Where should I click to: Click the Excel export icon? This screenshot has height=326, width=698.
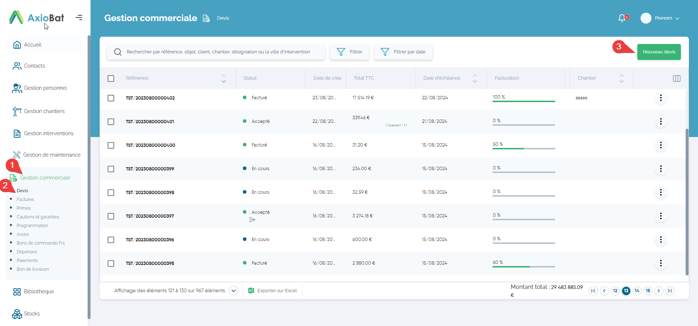251,291
